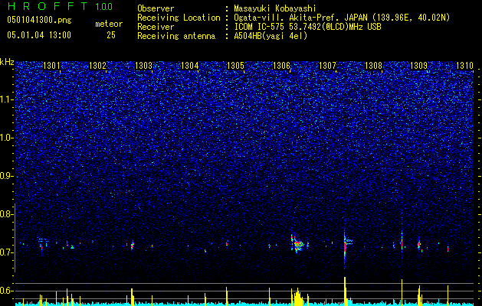Click the tallest yellow intensity bar after 1307
Image resolution: width=482 pixels, height=306 pixels.
[345, 290]
